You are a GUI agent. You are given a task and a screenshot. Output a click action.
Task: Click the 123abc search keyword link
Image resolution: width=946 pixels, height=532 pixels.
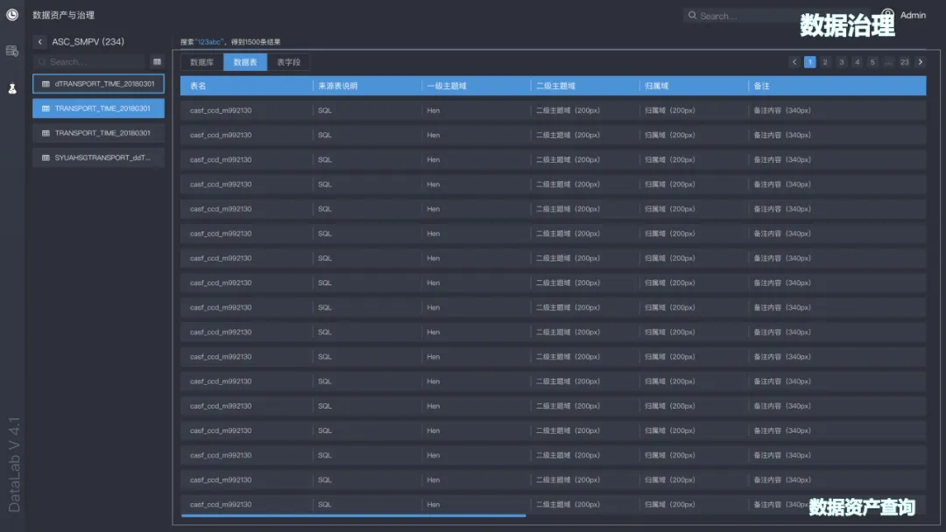pyautogui.click(x=208, y=42)
